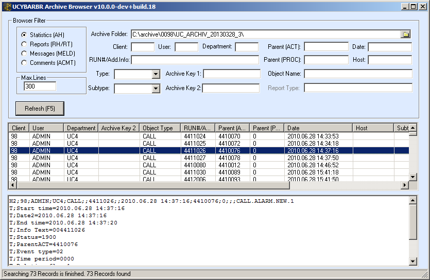Click the table horizontal scrollbar thumb
The image size is (430, 280).
pos(153,185)
